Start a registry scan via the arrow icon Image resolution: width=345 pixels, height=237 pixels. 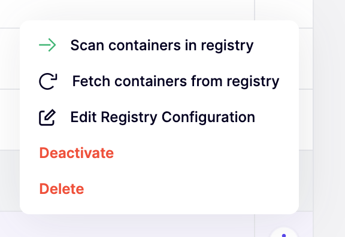click(47, 45)
